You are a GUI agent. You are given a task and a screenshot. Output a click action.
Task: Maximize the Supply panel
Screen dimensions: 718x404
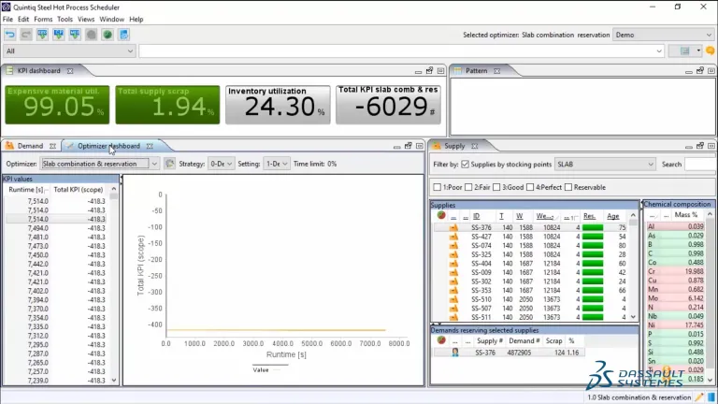(x=711, y=146)
